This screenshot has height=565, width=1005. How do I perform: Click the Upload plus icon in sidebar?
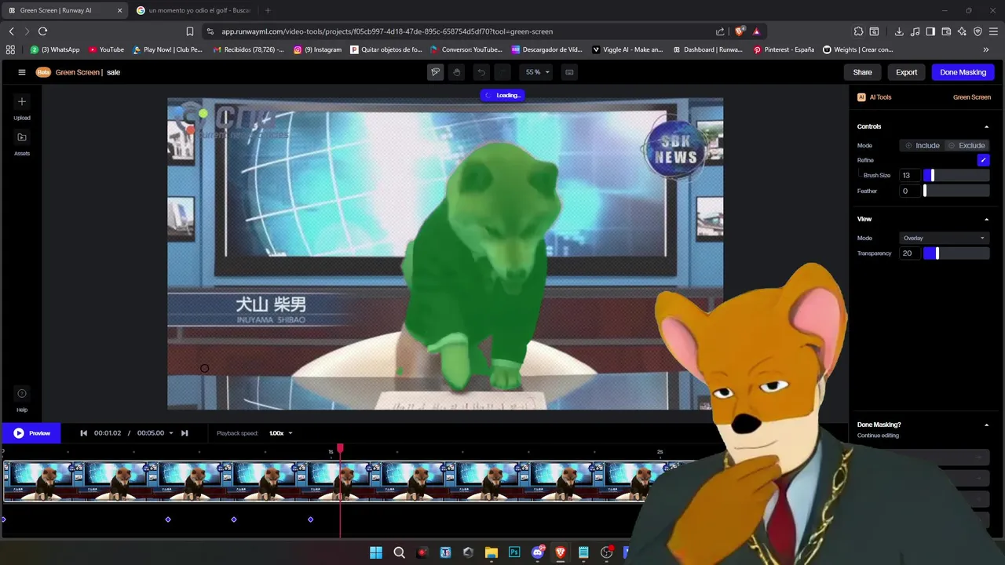pos(22,102)
